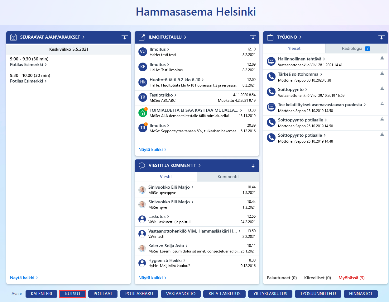Click the priority triangle on Soittopyyntö potilaalle
Image resolution: width=389 pixels, height=302 pixels.
point(382,119)
